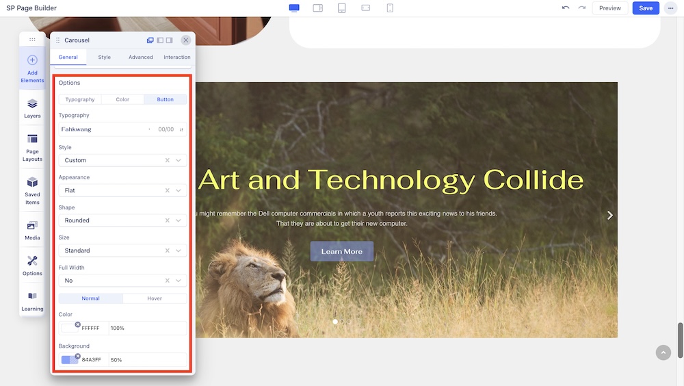Go to the Advanced tab

141,57
